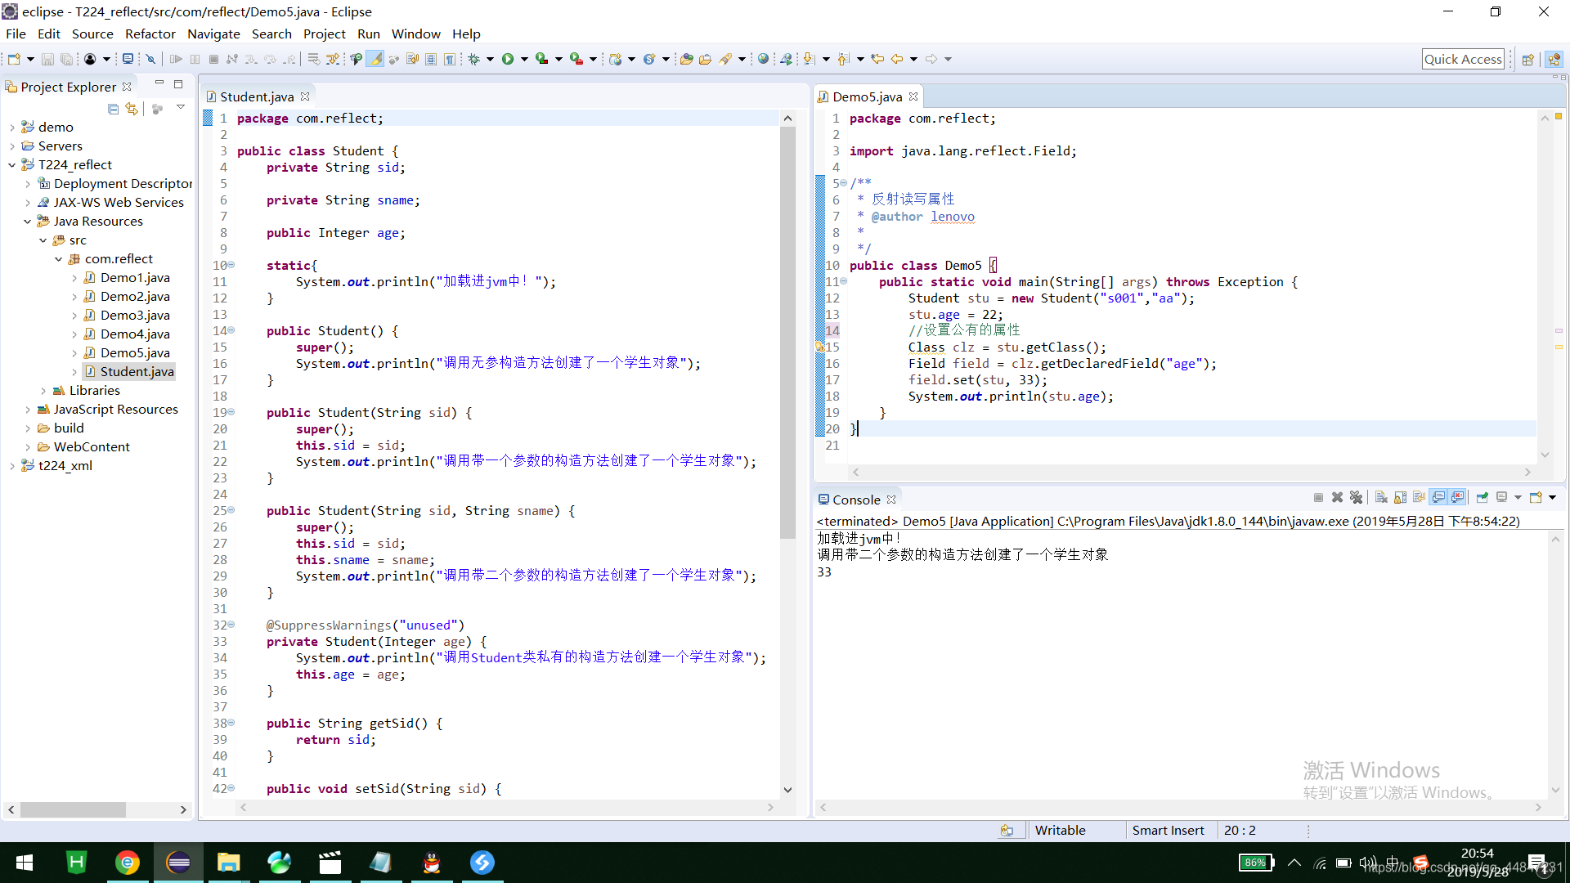Toggle Show Console When Standard Out Changes
Screen dimensions: 1570x883
point(1438,497)
